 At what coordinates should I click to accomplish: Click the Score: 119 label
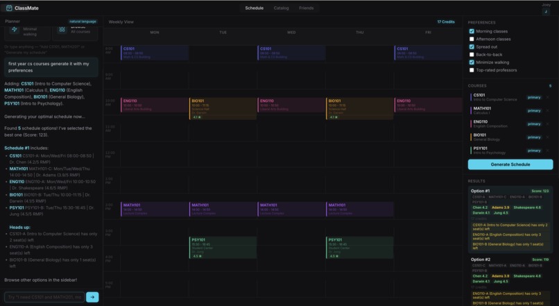pyautogui.click(x=540, y=260)
